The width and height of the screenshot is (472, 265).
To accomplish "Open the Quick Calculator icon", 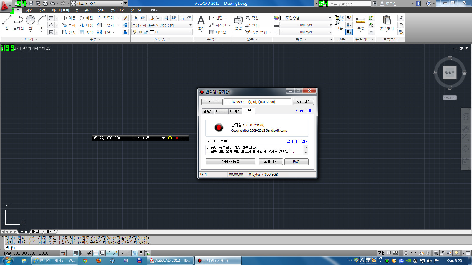I will (371, 32).
